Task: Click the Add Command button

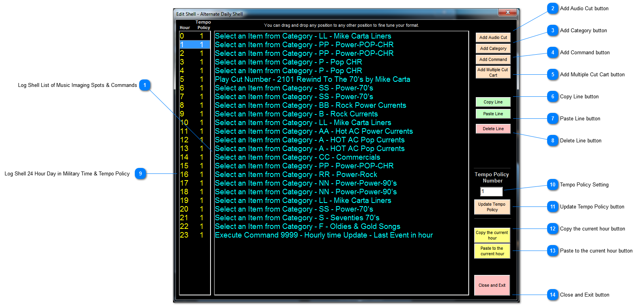Action: (x=493, y=59)
